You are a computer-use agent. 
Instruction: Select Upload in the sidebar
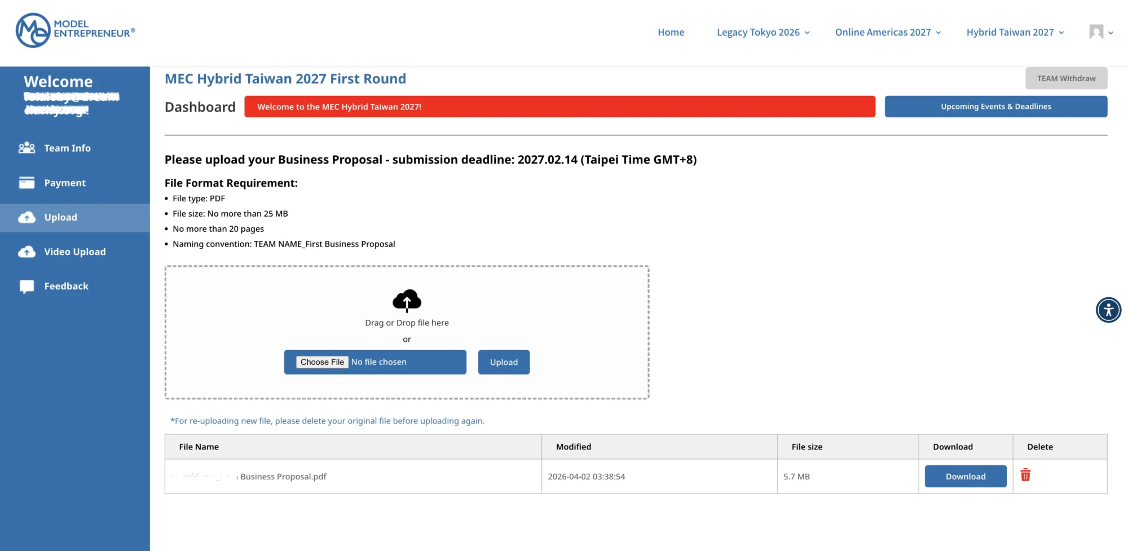click(75, 217)
